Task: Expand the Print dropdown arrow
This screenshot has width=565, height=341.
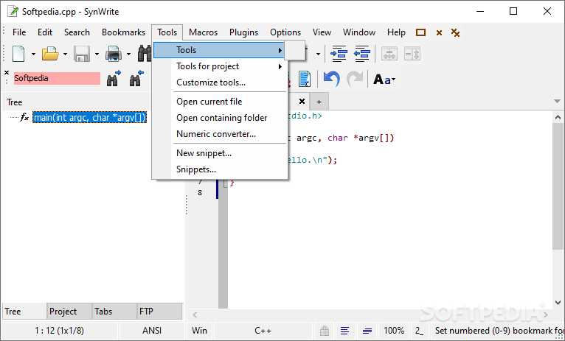Action: [128, 55]
